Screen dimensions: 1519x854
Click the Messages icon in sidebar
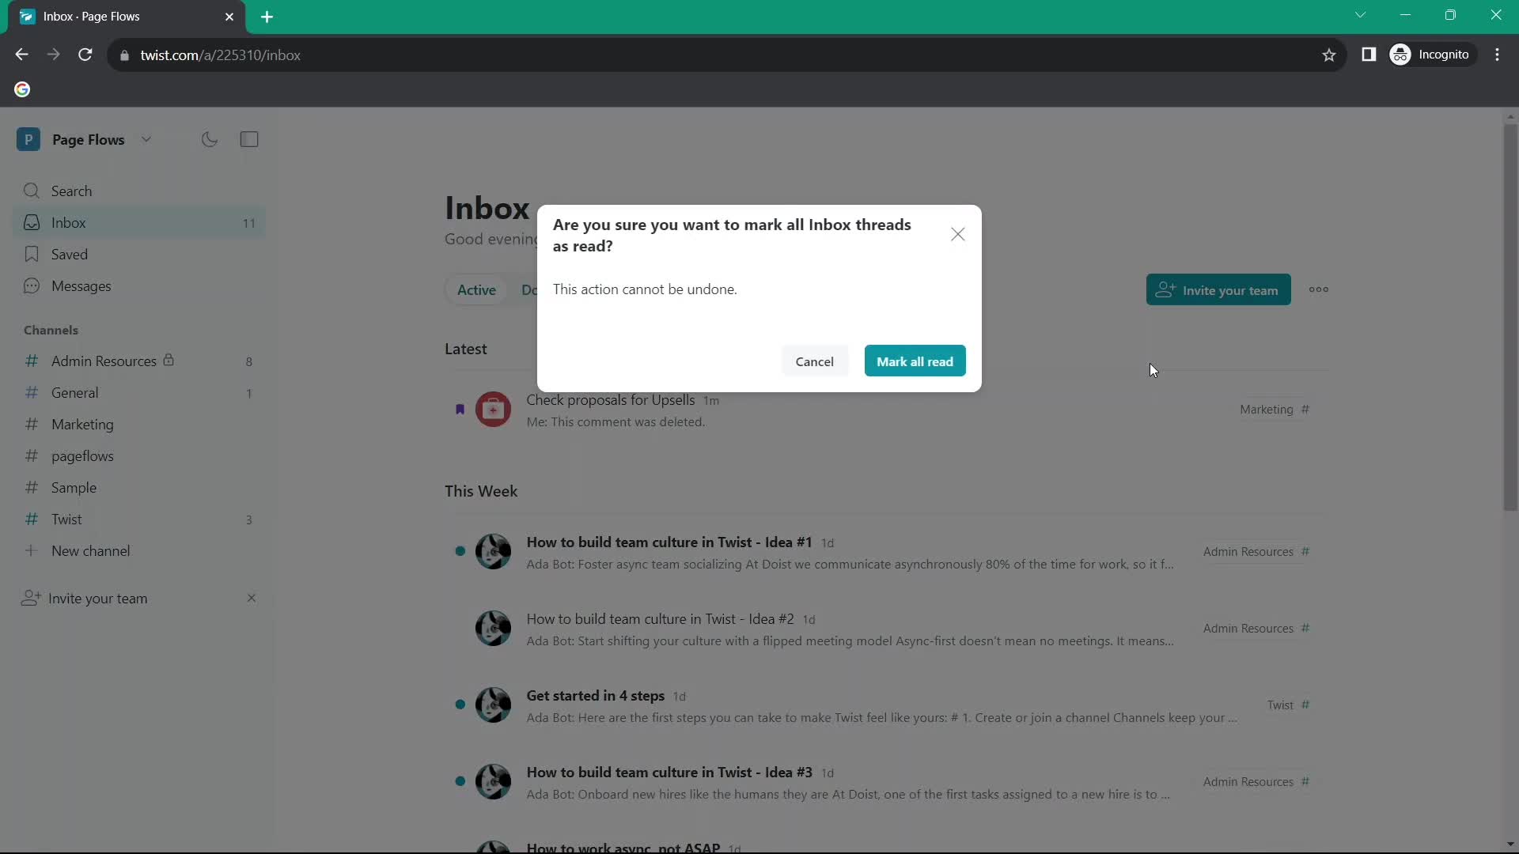coord(30,285)
